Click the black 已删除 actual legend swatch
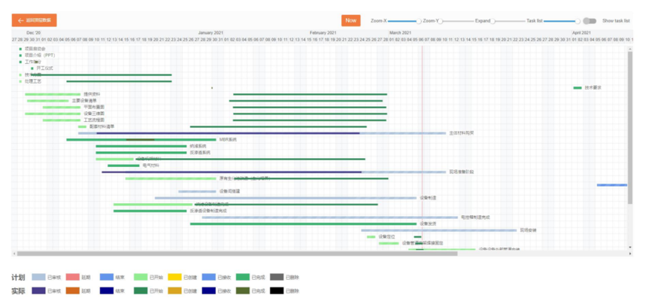The image size is (646, 307). click(276, 290)
